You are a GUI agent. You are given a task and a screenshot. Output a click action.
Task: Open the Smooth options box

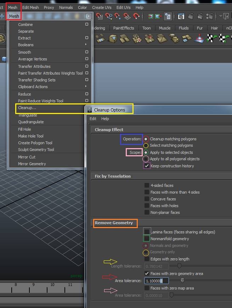pyautogui.click(x=87, y=52)
